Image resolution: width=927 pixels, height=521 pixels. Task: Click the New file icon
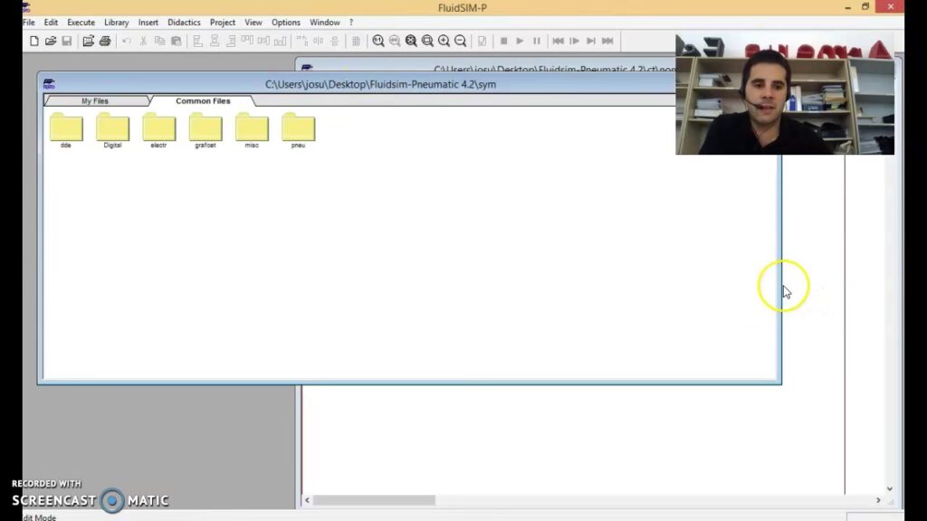pos(34,41)
